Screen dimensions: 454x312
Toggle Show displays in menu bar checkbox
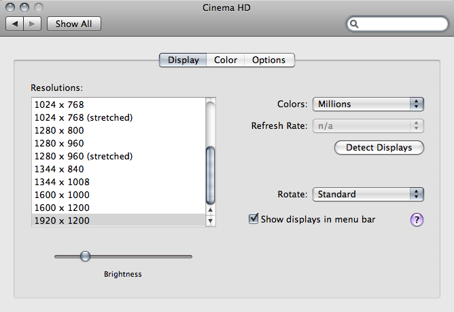(x=254, y=219)
